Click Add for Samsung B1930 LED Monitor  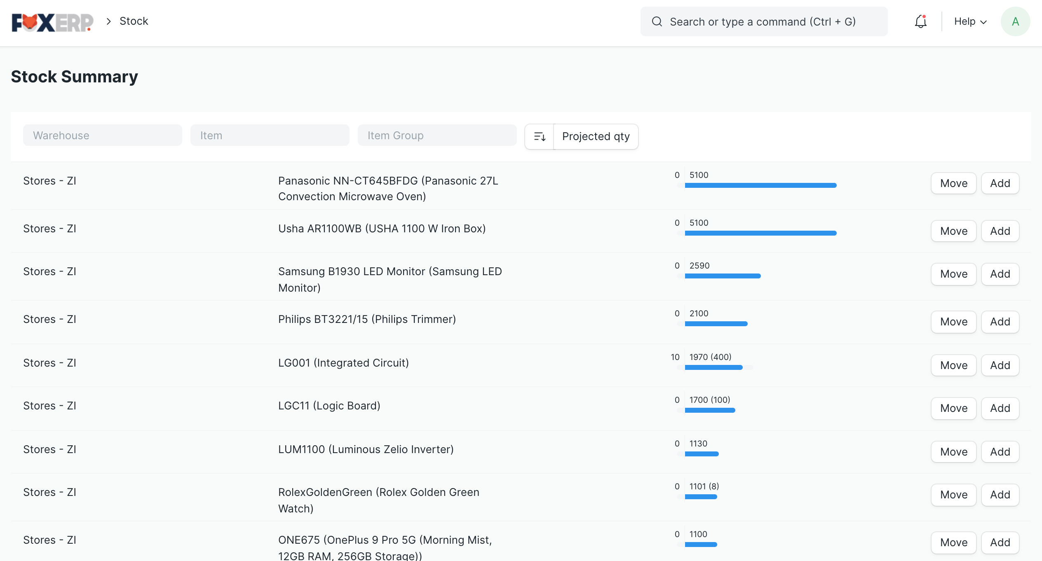click(x=1000, y=274)
